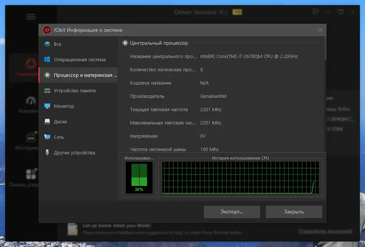Click the network icon beside Сеть
365x247 pixels.
pyautogui.click(x=47, y=137)
